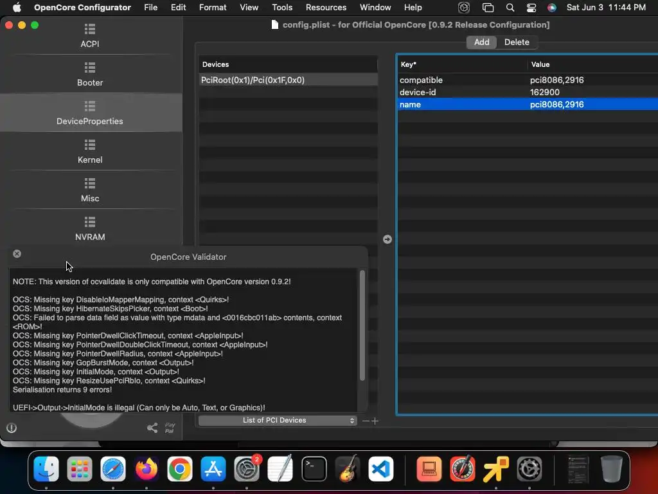
Task: Click the PayPal donate icon
Action: (x=170, y=428)
